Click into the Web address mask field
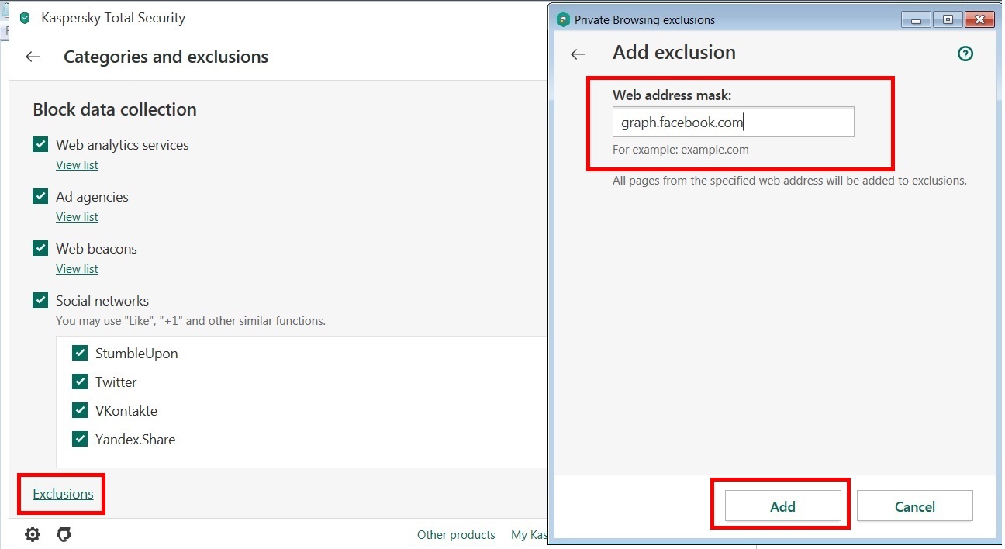This screenshot has width=1005, height=549. pos(733,123)
